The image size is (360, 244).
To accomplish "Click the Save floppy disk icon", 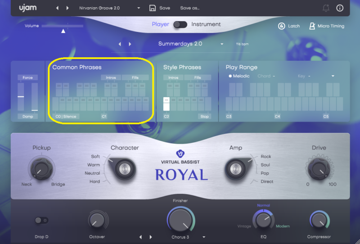I will pos(153,8).
